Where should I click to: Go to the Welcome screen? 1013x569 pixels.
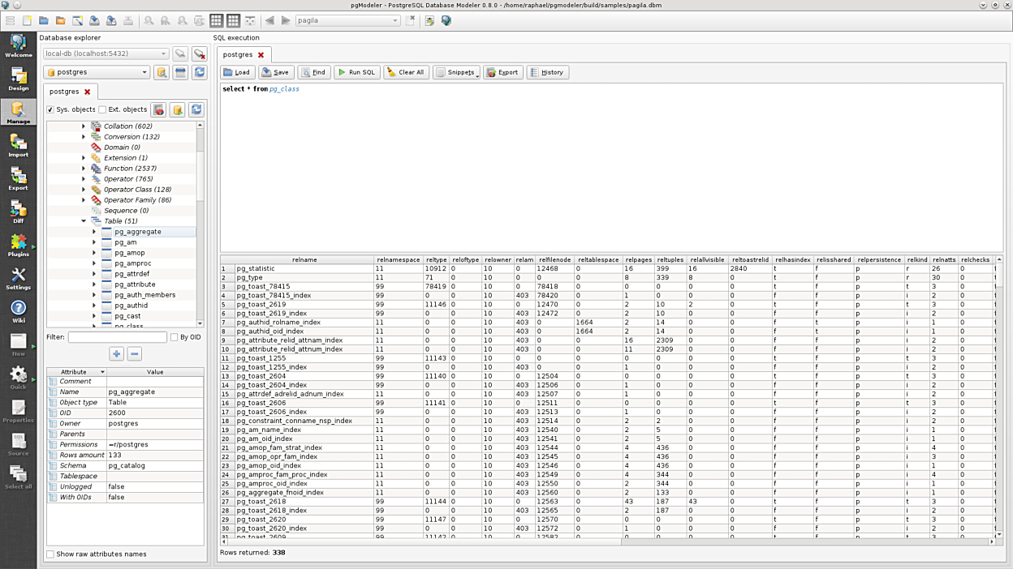18,45
